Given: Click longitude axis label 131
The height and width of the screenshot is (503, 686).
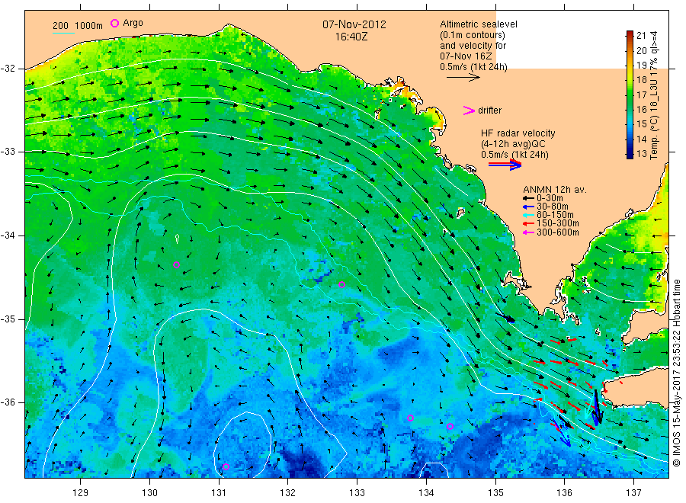Looking at the screenshot, I should click(219, 493).
